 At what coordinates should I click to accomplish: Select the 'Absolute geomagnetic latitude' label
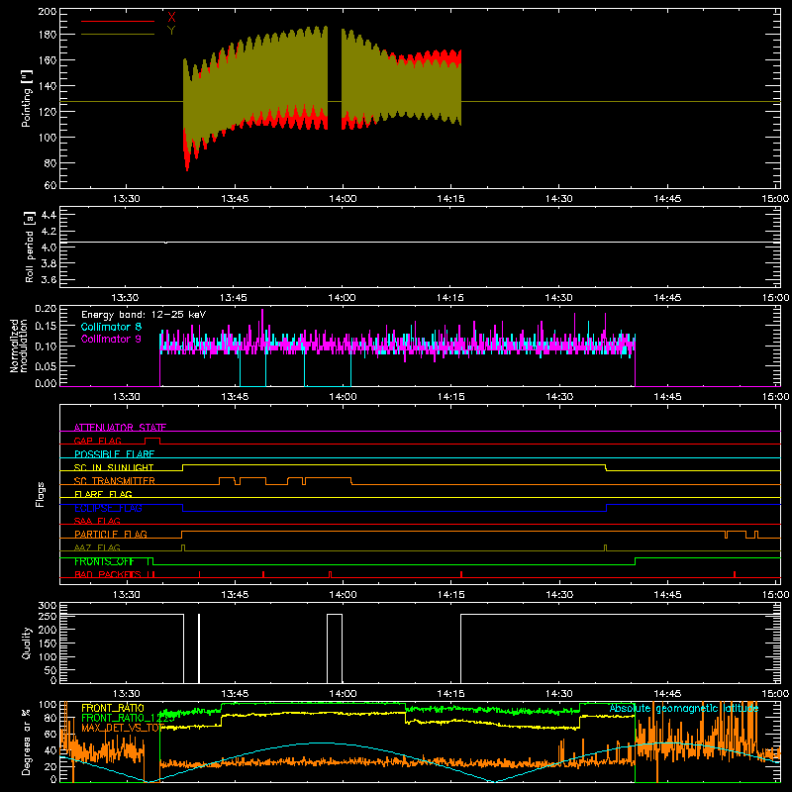[x=684, y=708]
